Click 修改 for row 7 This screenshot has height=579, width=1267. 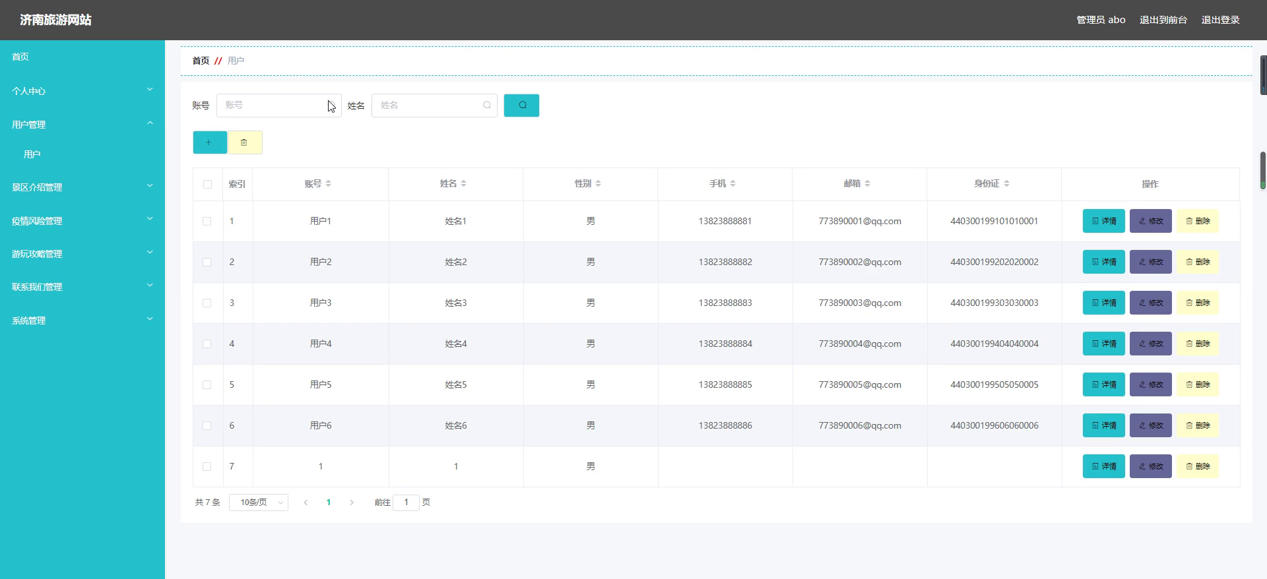[x=1151, y=466]
